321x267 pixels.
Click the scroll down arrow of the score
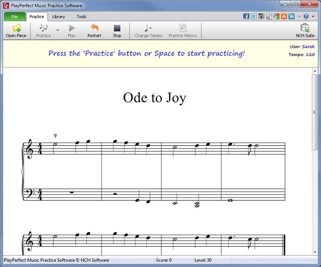tap(315, 252)
